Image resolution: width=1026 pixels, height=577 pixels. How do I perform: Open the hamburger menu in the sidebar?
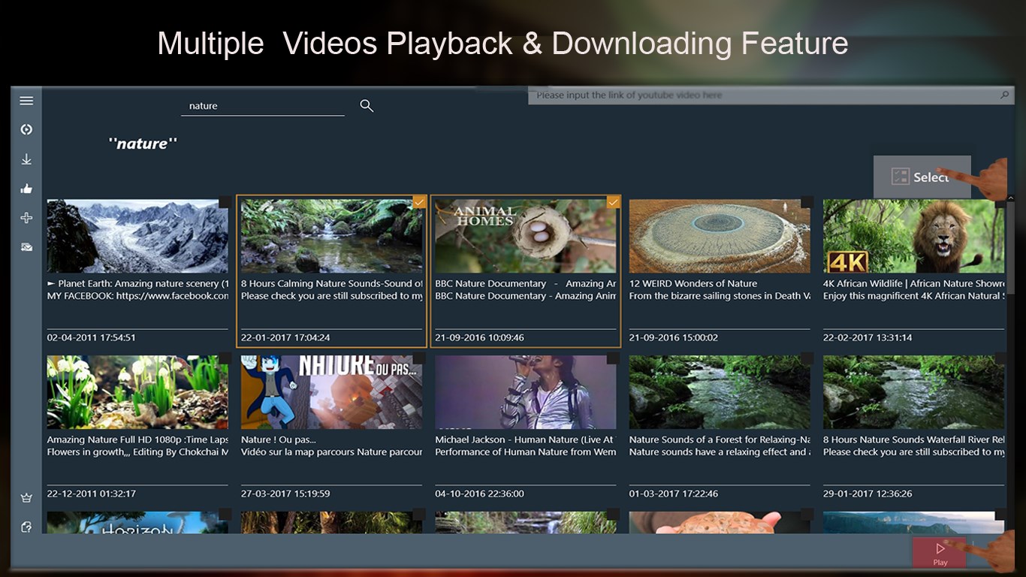pos(26,101)
